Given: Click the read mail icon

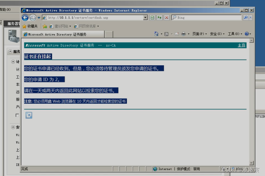Looking at the screenshot, I should pyautogui.click(x=177, y=34).
